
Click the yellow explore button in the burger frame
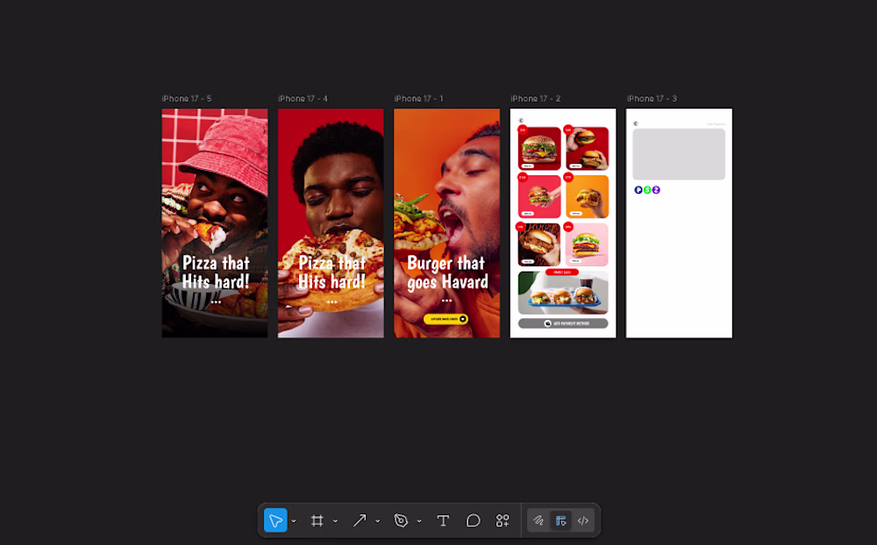pos(446,319)
